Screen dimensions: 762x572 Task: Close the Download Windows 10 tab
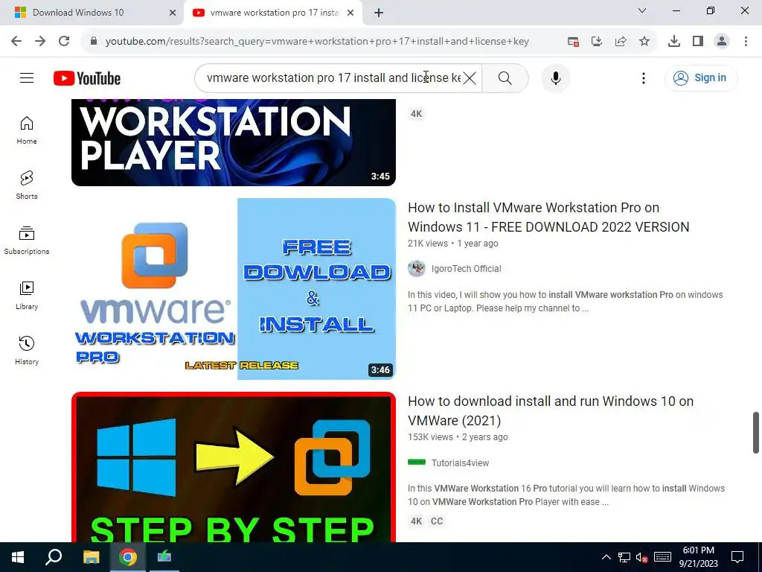[172, 13]
